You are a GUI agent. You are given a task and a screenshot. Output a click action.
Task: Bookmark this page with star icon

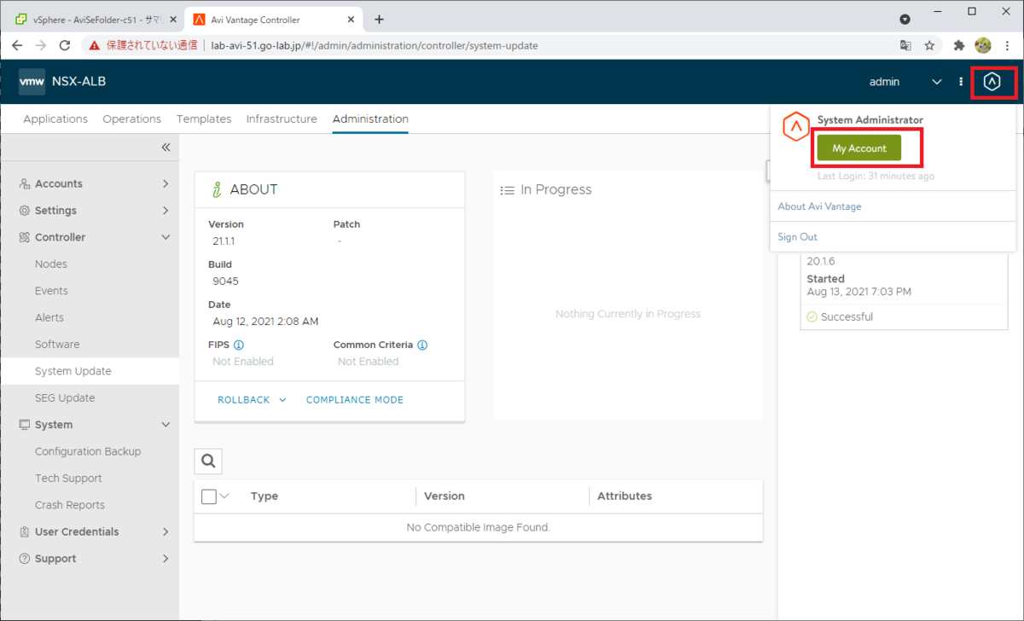929,45
